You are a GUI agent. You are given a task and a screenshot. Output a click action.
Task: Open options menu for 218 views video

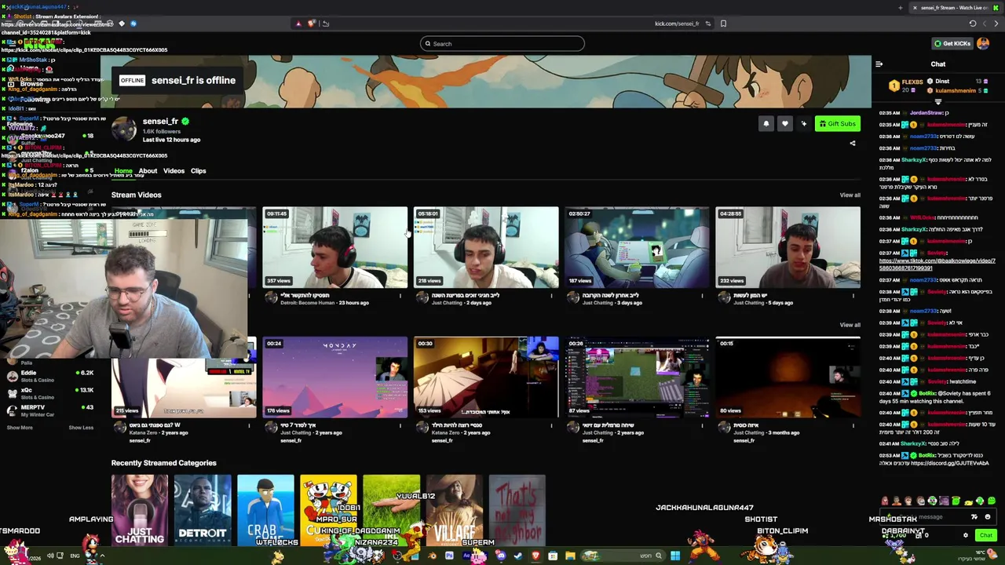pyautogui.click(x=551, y=297)
